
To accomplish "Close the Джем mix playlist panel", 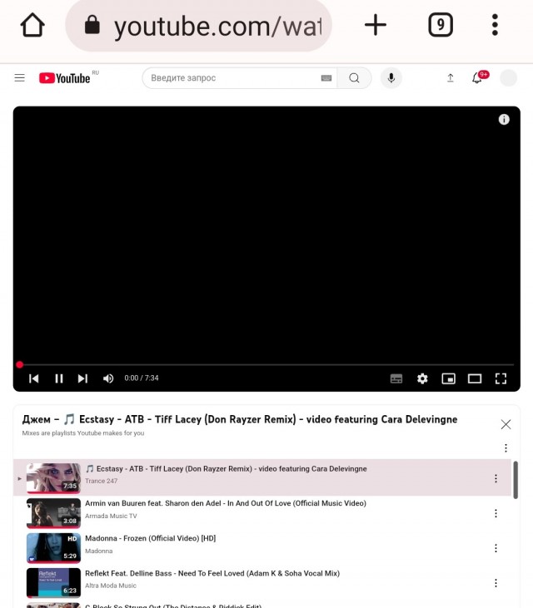I will tap(506, 424).
